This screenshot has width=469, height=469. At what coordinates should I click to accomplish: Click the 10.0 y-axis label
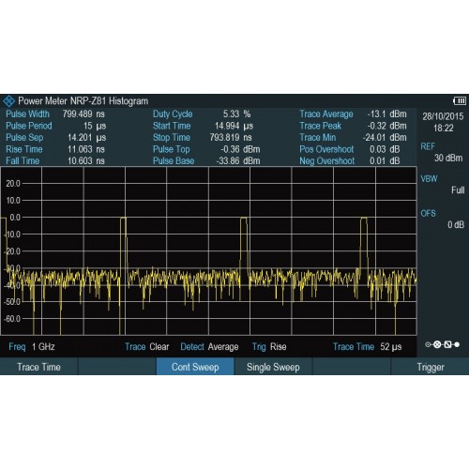tap(13, 201)
